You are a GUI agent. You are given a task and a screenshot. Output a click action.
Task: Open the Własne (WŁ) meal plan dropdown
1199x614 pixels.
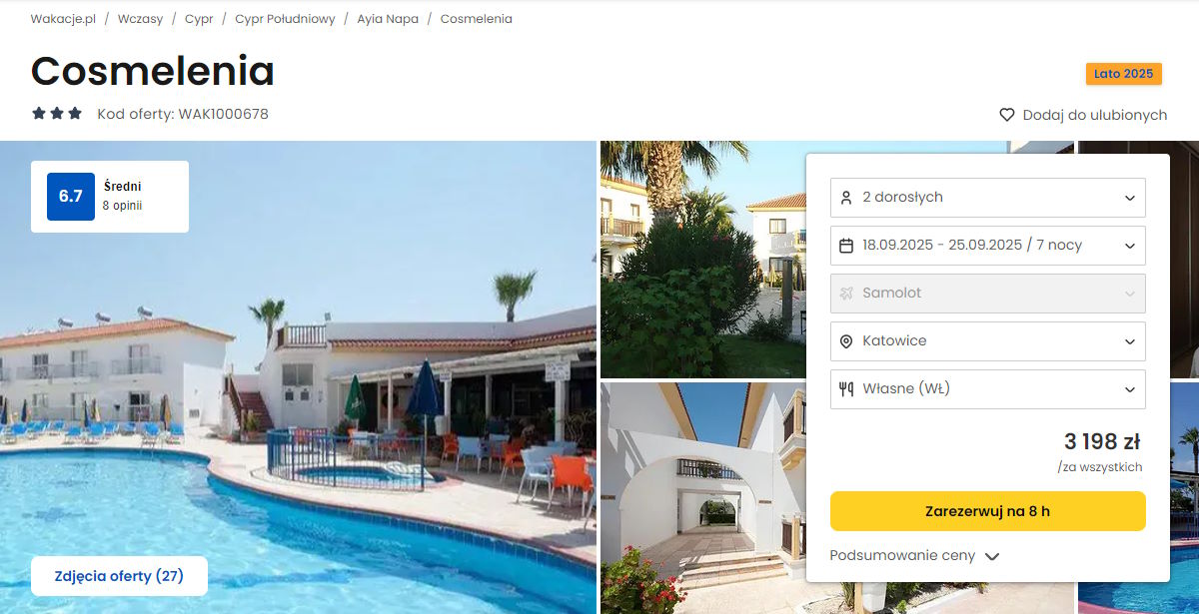[988, 389]
